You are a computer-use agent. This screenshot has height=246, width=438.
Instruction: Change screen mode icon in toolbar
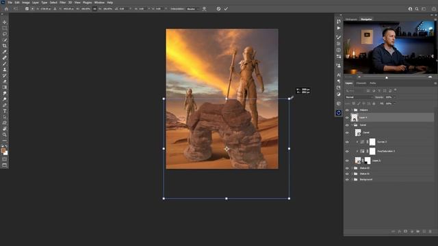tap(5, 165)
